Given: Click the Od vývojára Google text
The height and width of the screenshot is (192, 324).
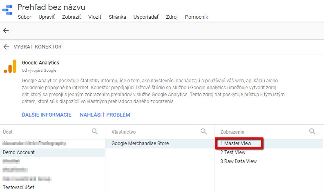Looking at the screenshot, I should tap(39, 71).
